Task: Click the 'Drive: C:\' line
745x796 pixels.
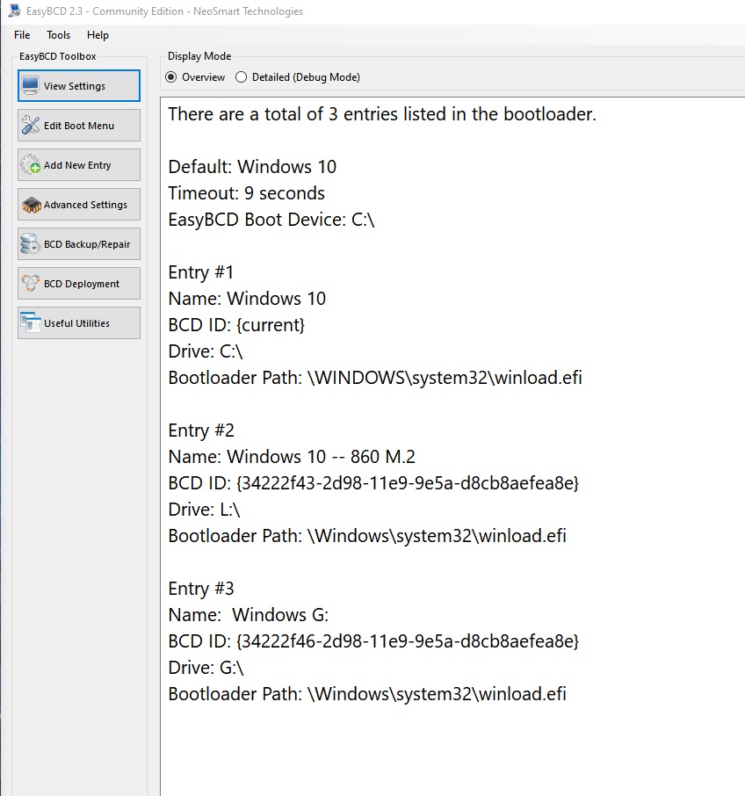Action: (x=206, y=351)
